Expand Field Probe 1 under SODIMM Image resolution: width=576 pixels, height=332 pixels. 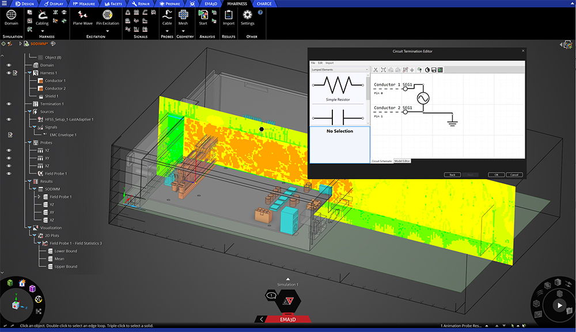click(40, 197)
